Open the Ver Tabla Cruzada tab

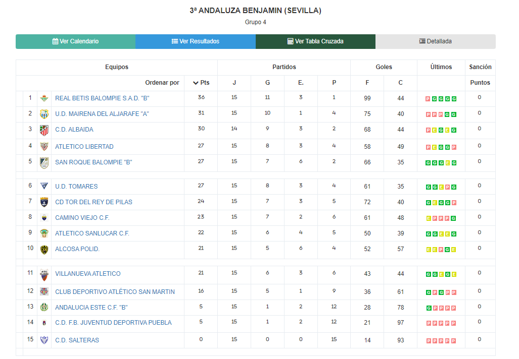(315, 41)
